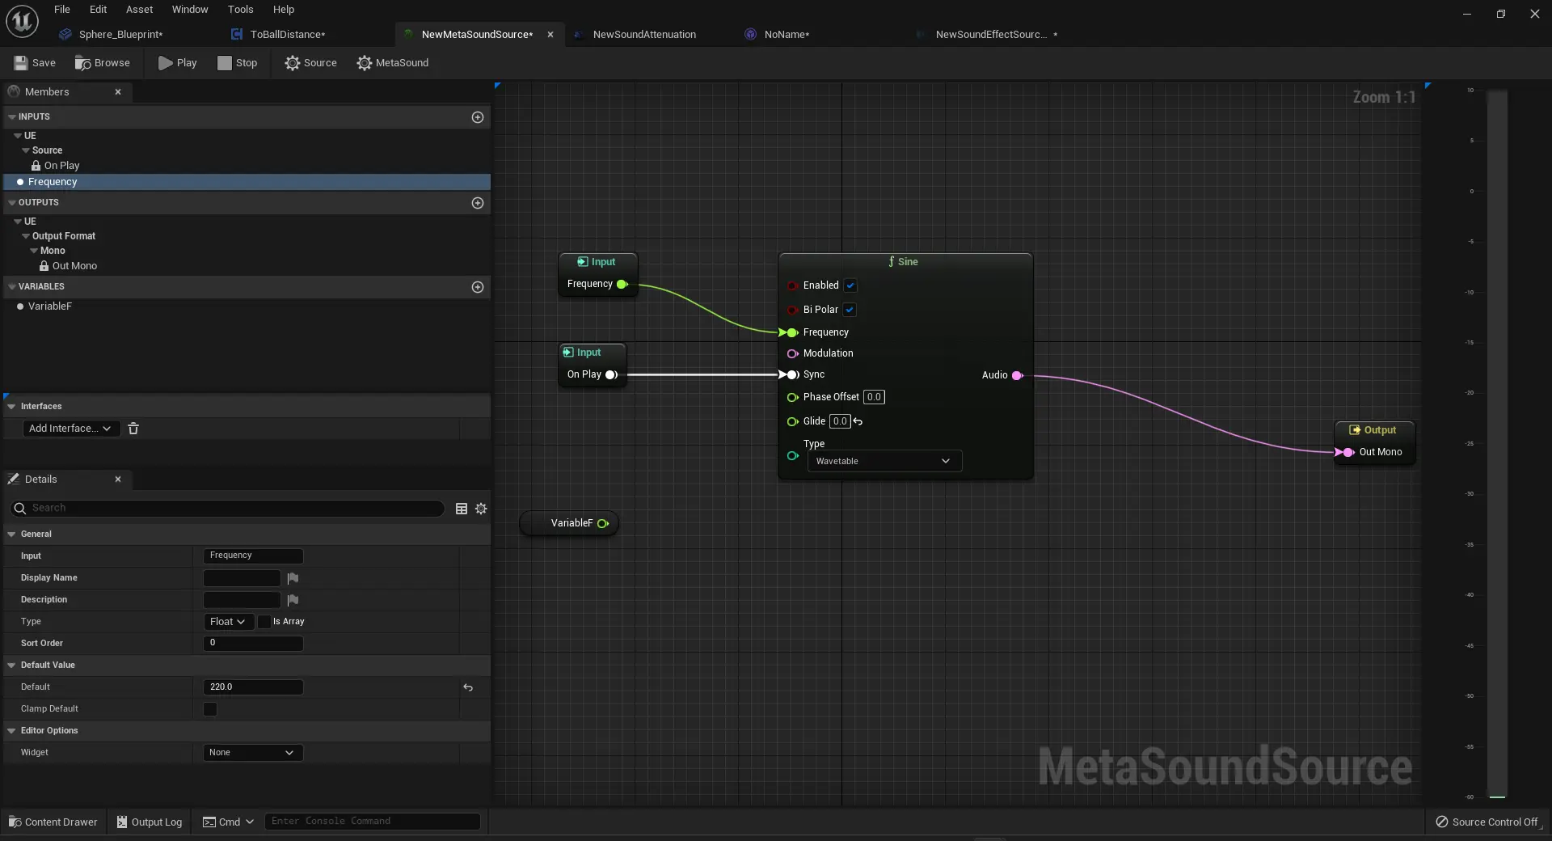Open the Asset menu
The height and width of the screenshot is (841, 1552).
pos(139,10)
